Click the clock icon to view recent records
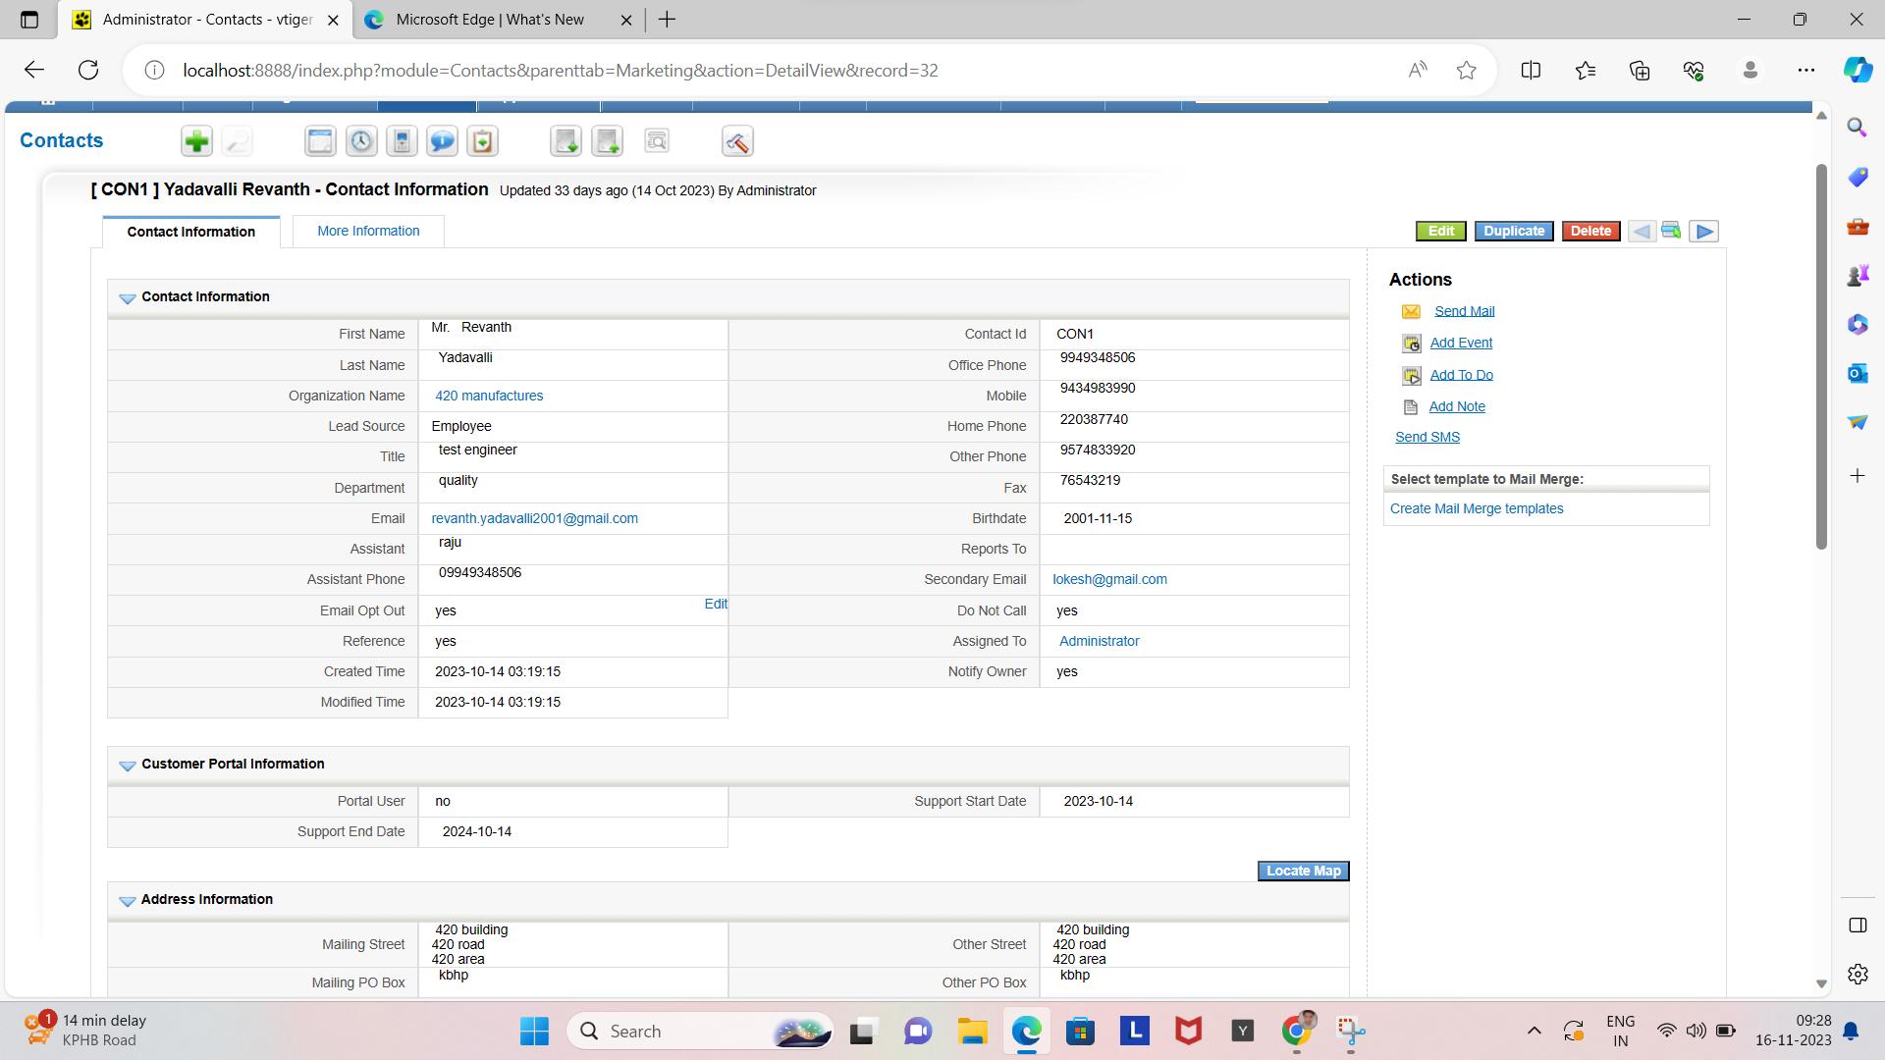Image resolution: width=1885 pixels, height=1060 pixels. [360, 140]
